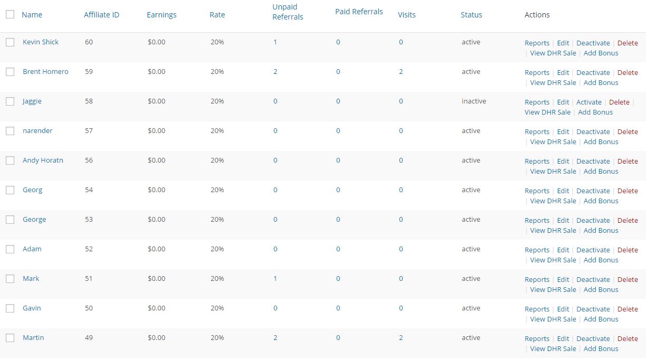Screen dimensions: 646x359
Task: Deactivate the George affiliate
Action: click(593, 221)
